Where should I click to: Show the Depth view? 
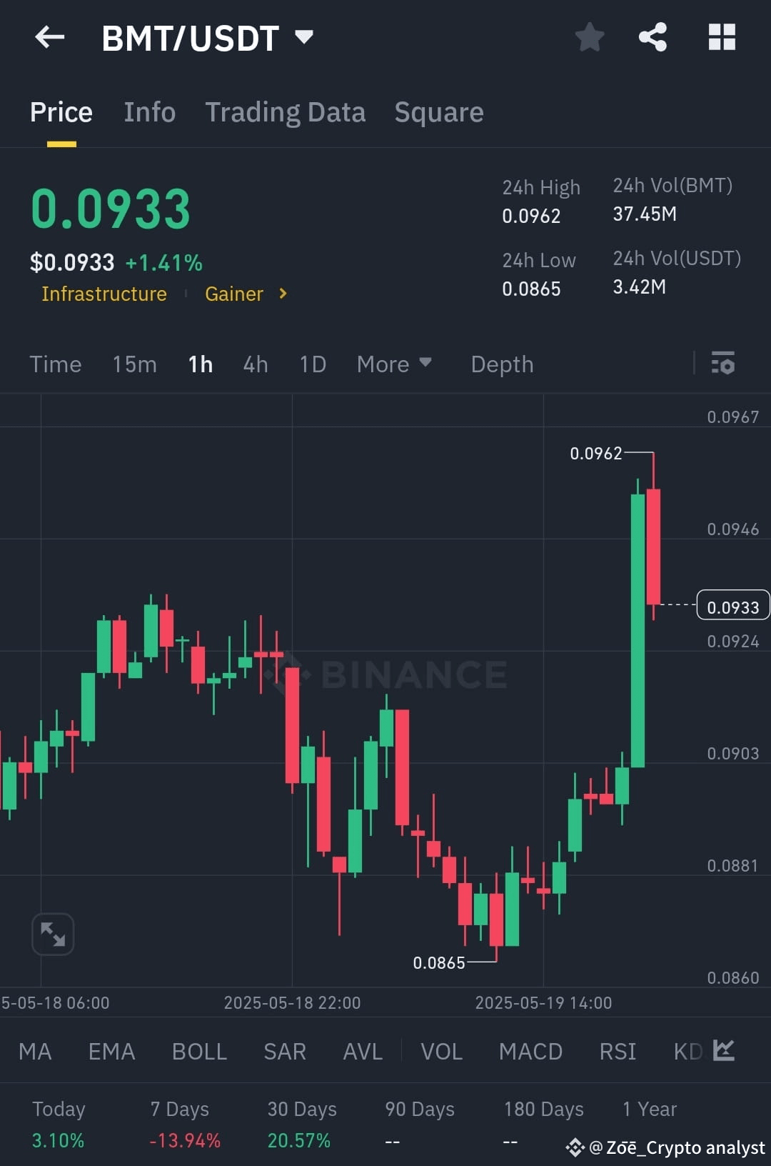click(502, 364)
